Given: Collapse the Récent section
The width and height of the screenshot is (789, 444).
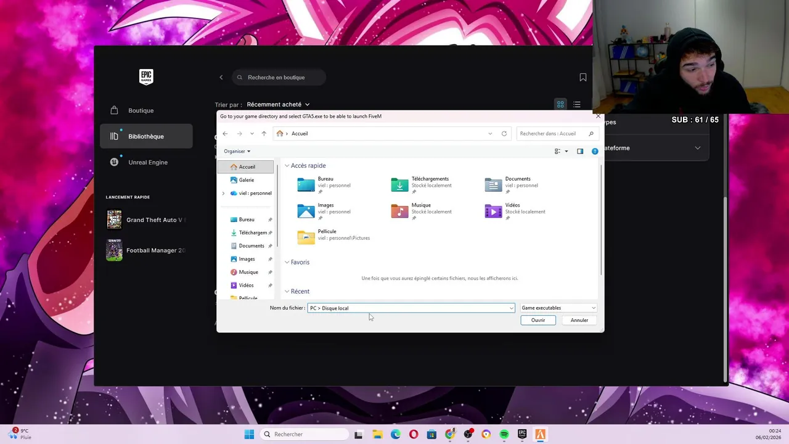Looking at the screenshot, I should coord(287,291).
